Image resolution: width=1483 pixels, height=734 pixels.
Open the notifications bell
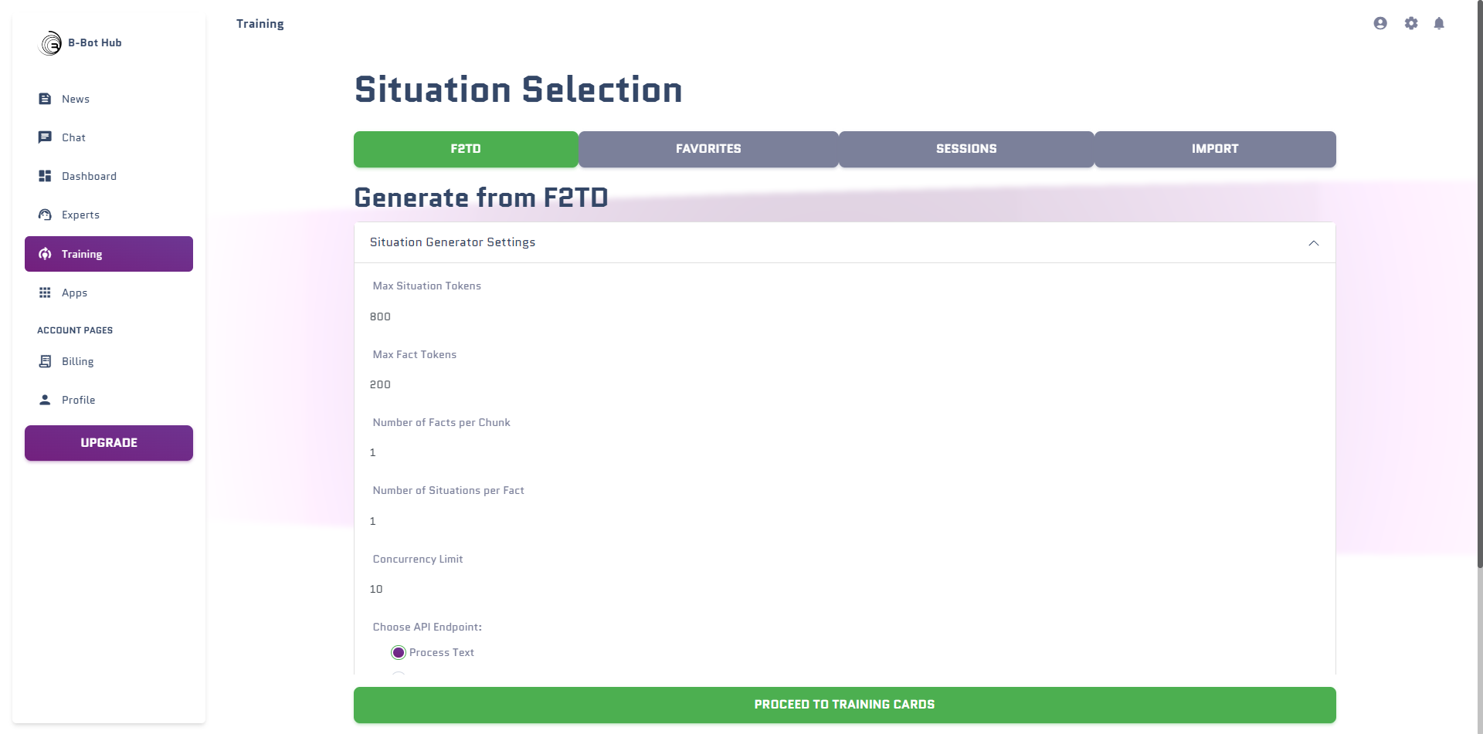point(1439,23)
